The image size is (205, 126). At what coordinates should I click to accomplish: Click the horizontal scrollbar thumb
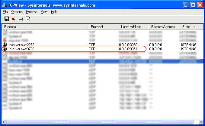[x=100, y=122]
